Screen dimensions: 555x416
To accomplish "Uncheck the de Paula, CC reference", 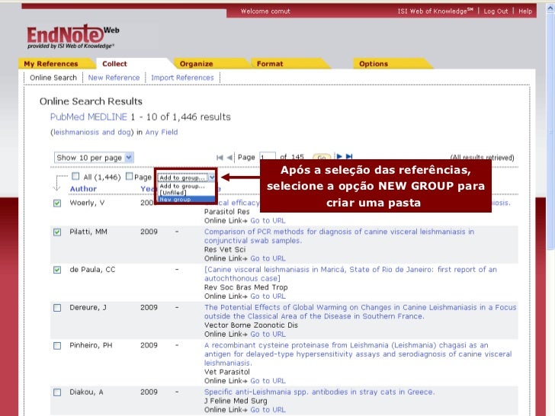I will click(57, 270).
